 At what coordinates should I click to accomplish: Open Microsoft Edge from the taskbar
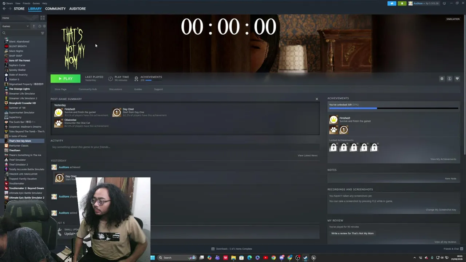[x=249, y=258]
